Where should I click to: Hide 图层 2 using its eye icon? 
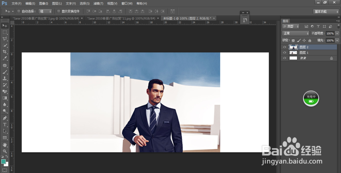point(284,47)
